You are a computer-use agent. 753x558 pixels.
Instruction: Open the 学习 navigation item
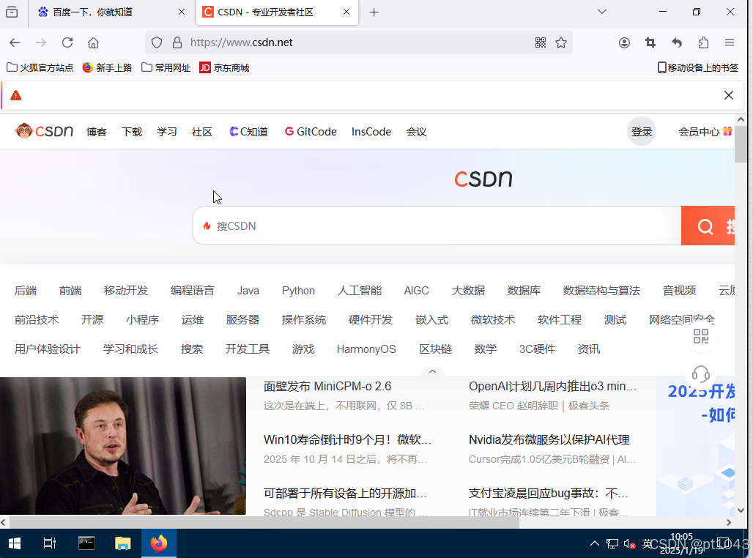[166, 132]
